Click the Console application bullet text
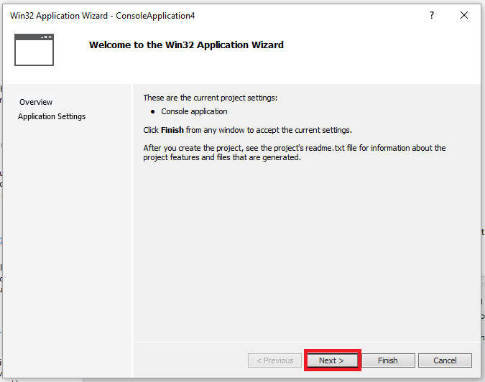 point(194,111)
